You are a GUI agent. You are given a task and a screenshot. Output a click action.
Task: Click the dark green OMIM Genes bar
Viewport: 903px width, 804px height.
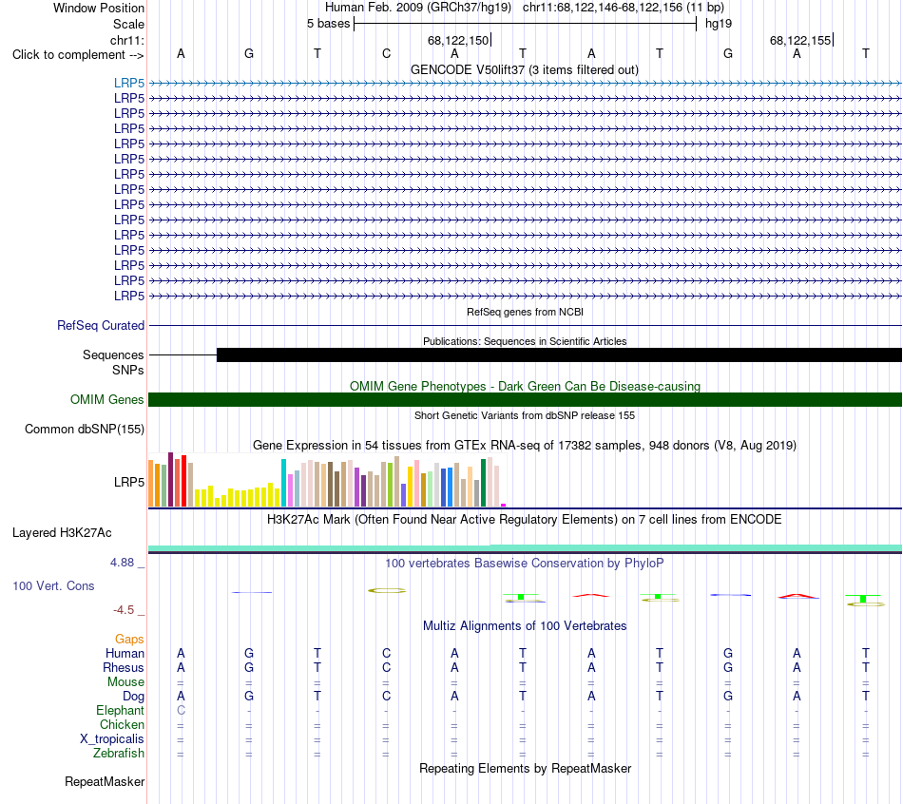coord(525,400)
